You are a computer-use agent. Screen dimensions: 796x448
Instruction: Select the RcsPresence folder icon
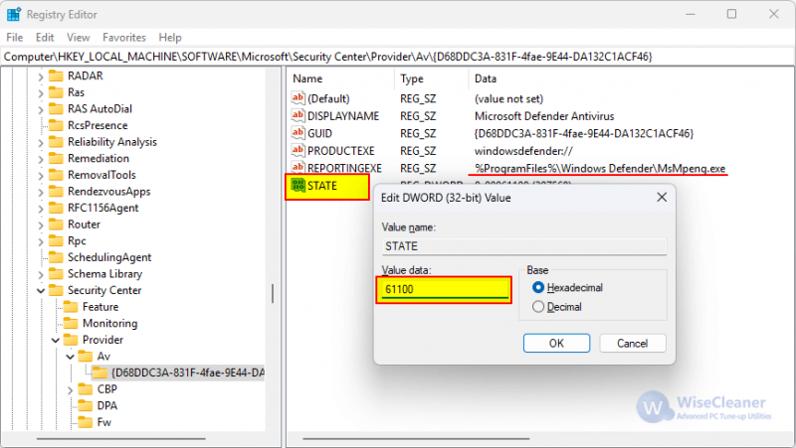(56, 125)
